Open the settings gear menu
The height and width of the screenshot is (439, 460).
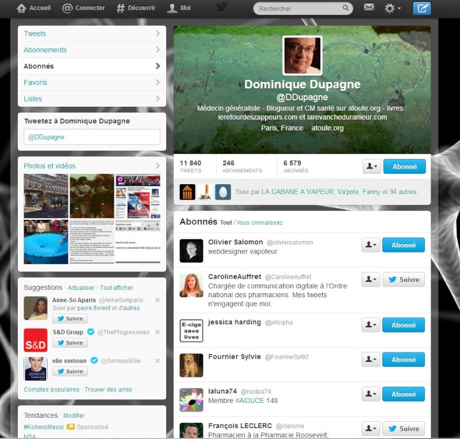(x=393, y=8)
